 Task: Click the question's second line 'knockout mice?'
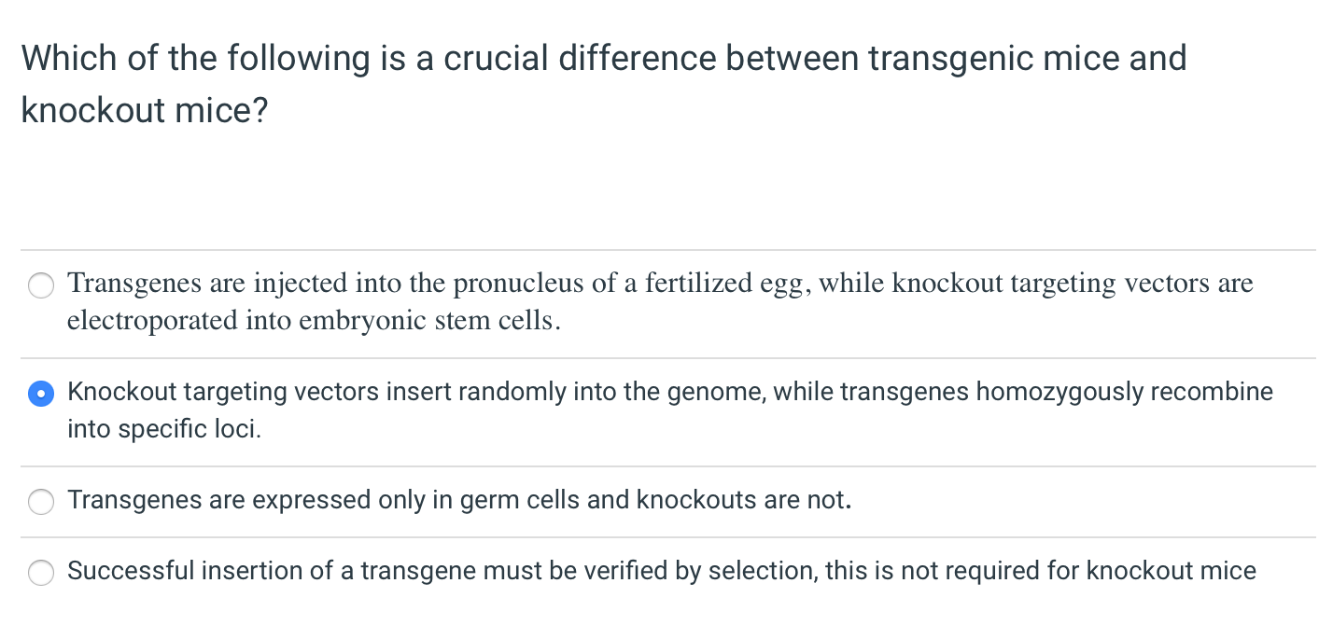tap(145, 111)
